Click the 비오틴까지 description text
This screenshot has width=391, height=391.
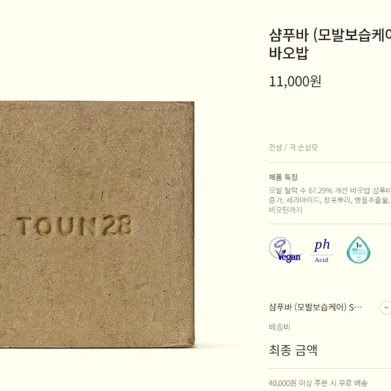tap(286, 210)
